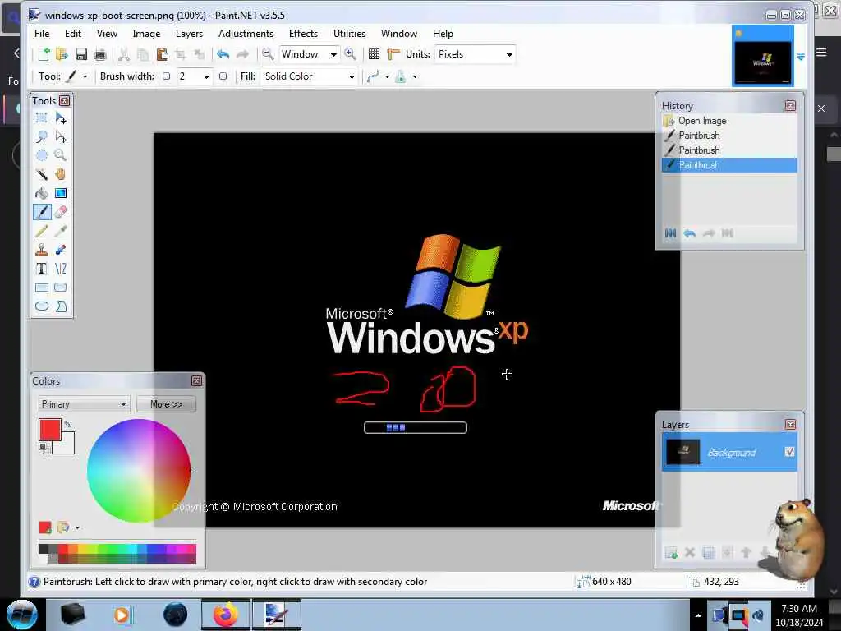841x631 pixels.
Task: Increase brush width with plus button
Action: click(x=223, y=76)
